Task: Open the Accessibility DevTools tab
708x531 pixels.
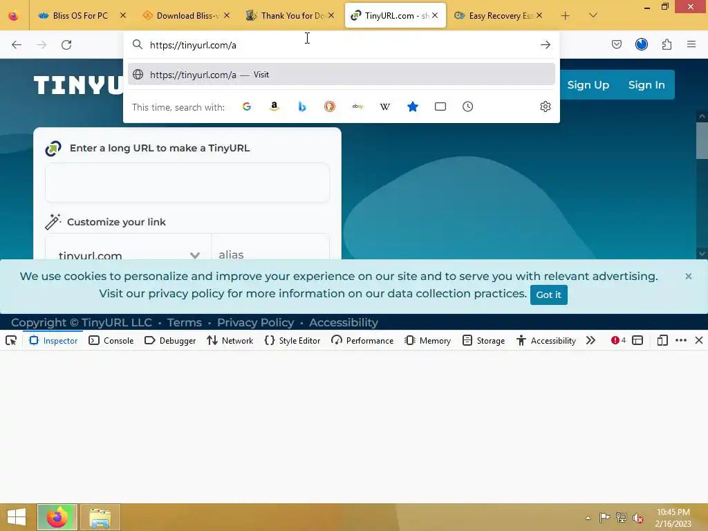Action: tap(546, 340)
